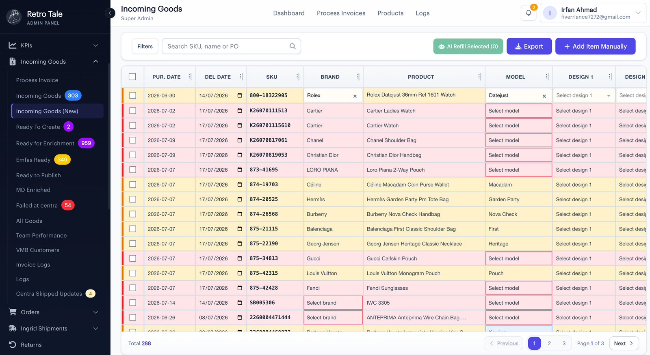Collapse the Incoming Goods sidebar section
Viewport: 650px width, 355px height.
(x=96, y=62)
